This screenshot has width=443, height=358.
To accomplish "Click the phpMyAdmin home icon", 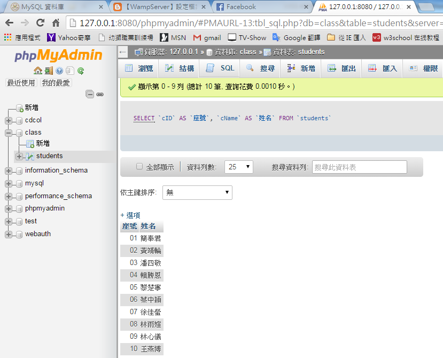I will click(x=38, y=71).
